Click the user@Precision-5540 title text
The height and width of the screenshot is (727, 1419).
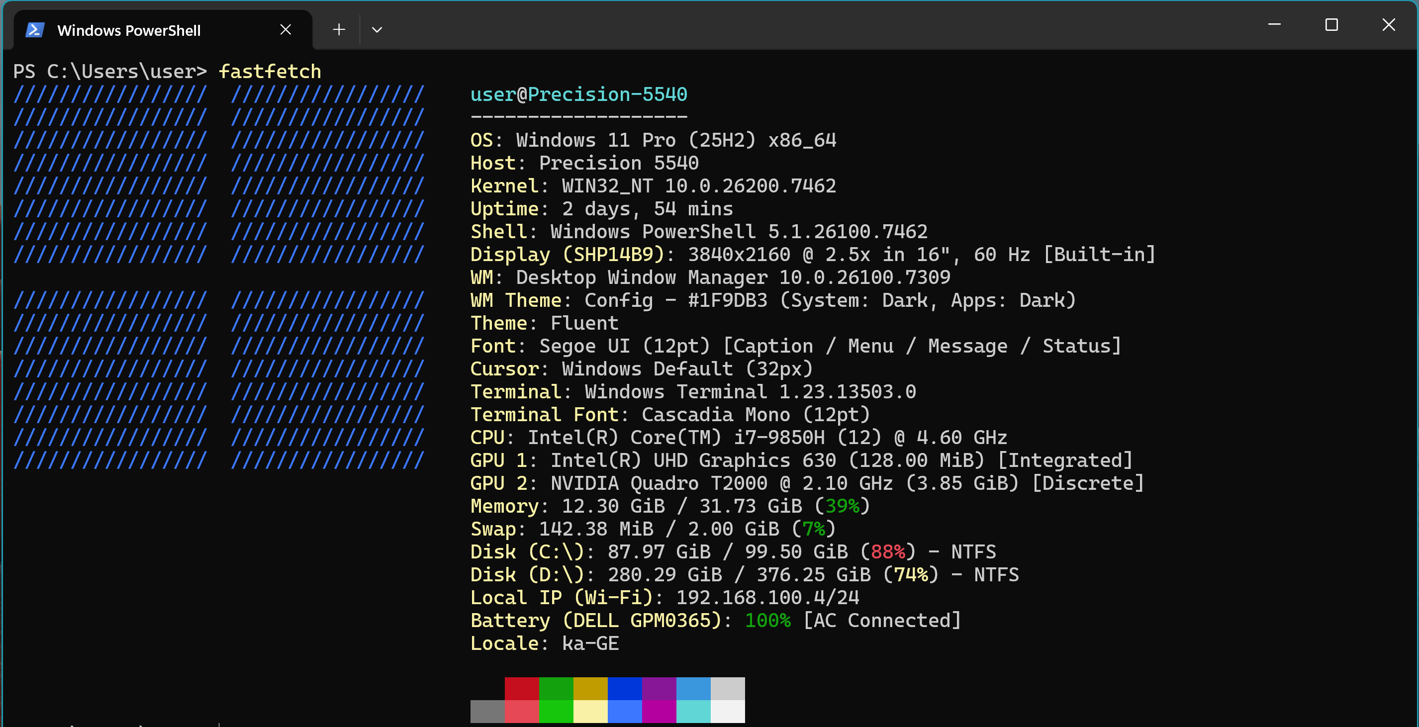[578, 94]
